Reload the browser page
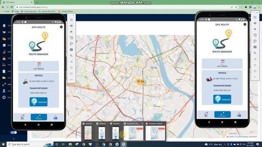The height and width of the screenshot is (147, 262). 12,7
